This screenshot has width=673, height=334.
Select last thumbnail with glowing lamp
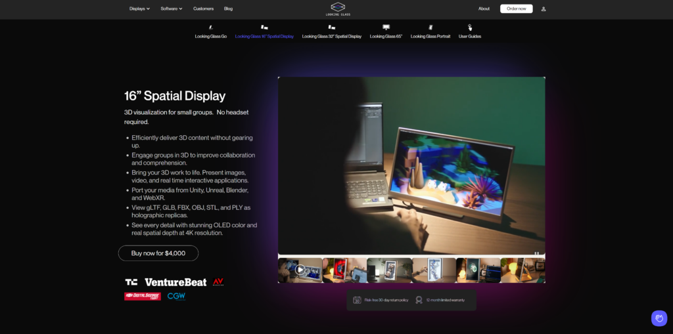523,270
